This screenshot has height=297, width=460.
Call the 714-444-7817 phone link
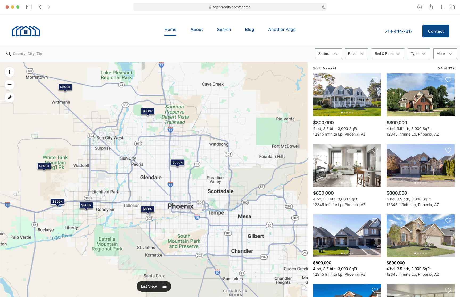click(x=399, y=31)
